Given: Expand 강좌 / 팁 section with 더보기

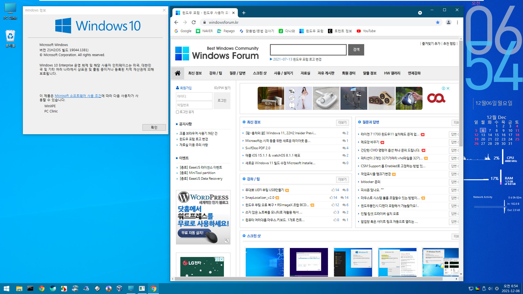Looking at the screenshot, I should pyautogui.click(x=342, y=179).
